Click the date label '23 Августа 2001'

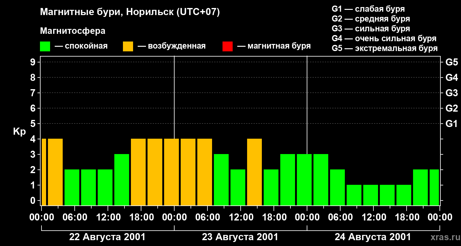point(240,237)
